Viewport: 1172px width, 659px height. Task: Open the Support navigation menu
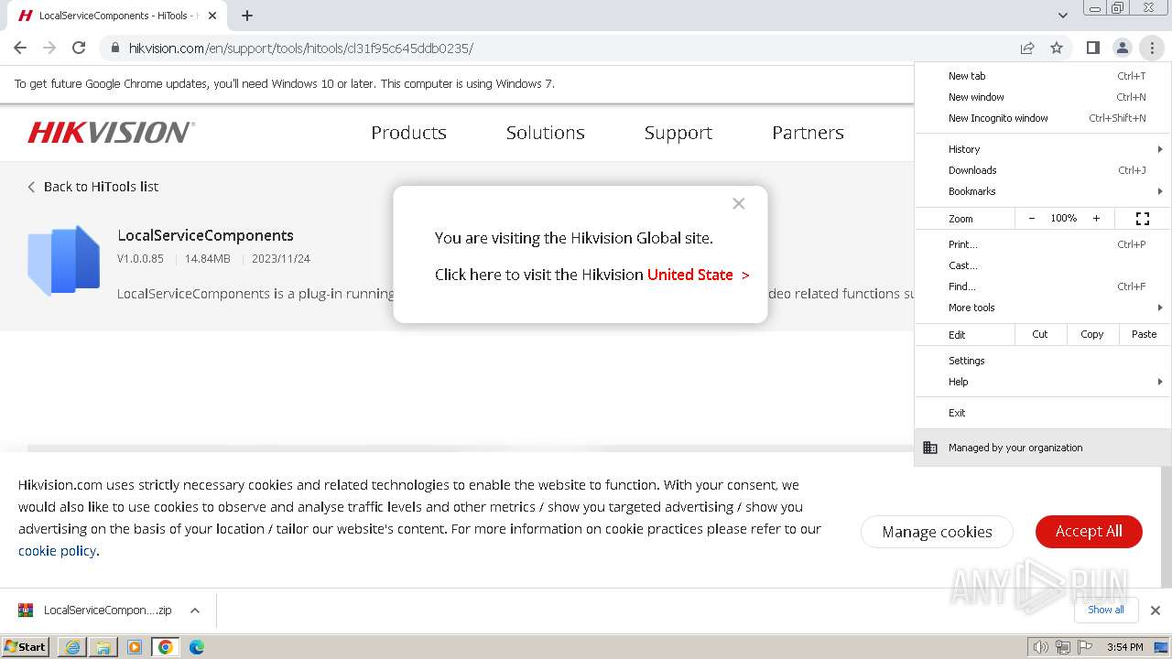tap(678, 133)
